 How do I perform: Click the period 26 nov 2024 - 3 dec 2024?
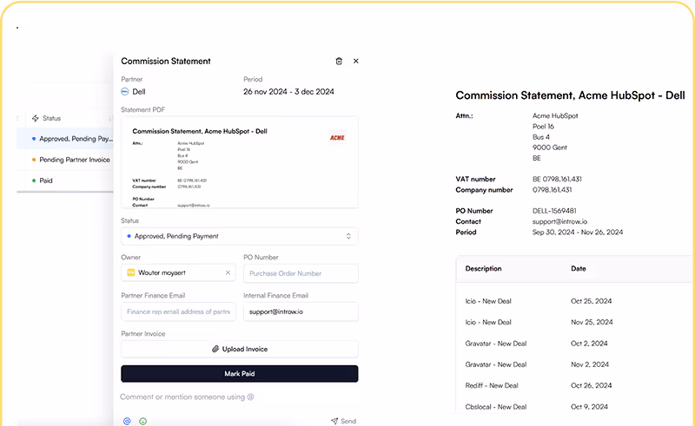tap(288, 92)
